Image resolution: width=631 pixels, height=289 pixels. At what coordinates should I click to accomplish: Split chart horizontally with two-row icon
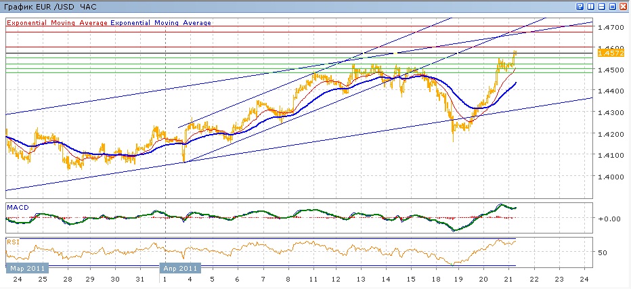click(x=602, y=7)
